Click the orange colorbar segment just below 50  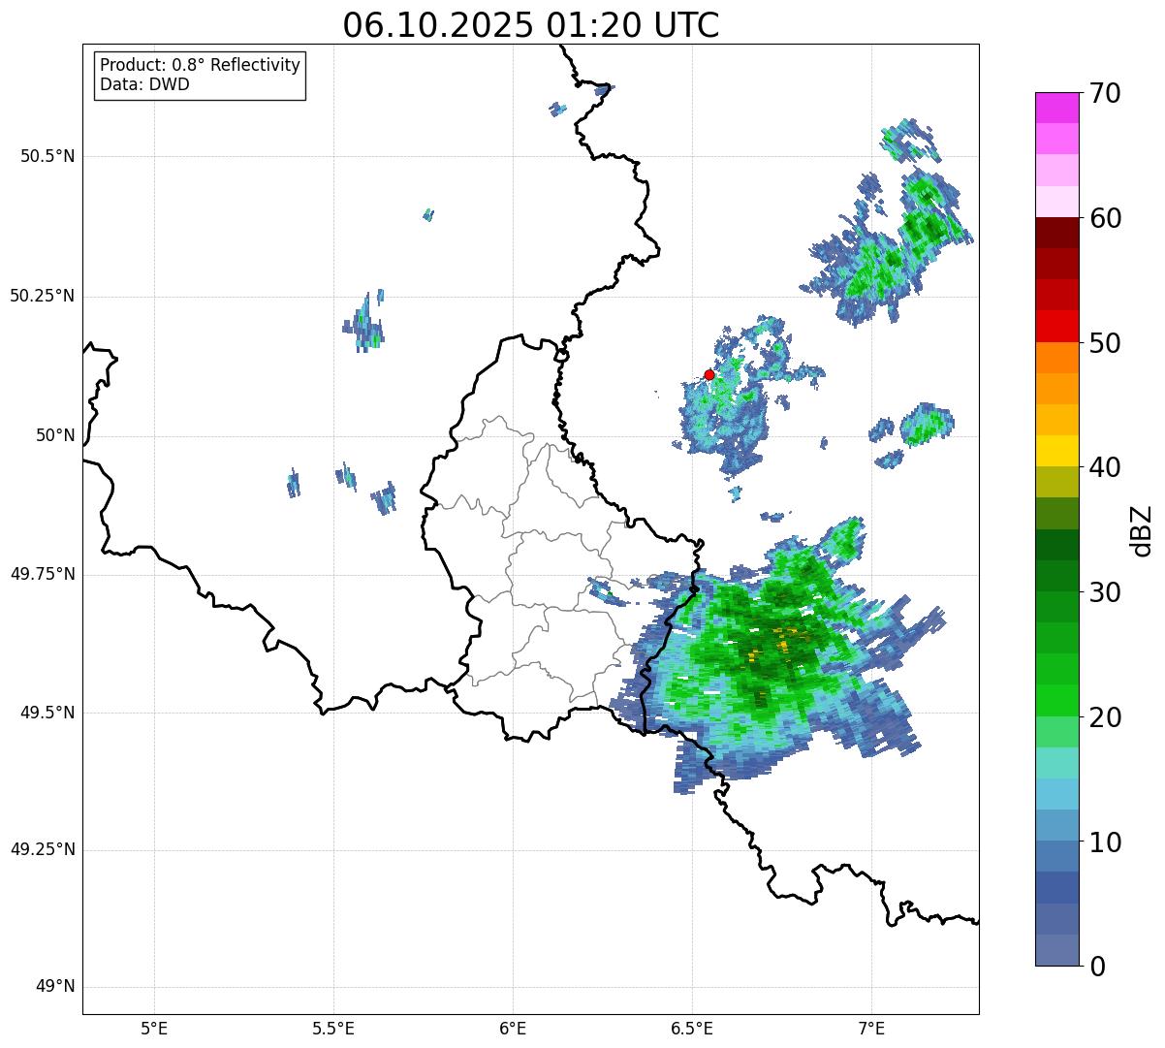point(1056,358)
